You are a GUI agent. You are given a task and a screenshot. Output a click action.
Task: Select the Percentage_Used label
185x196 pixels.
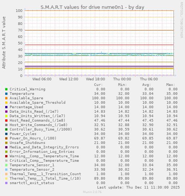(26, 107)
